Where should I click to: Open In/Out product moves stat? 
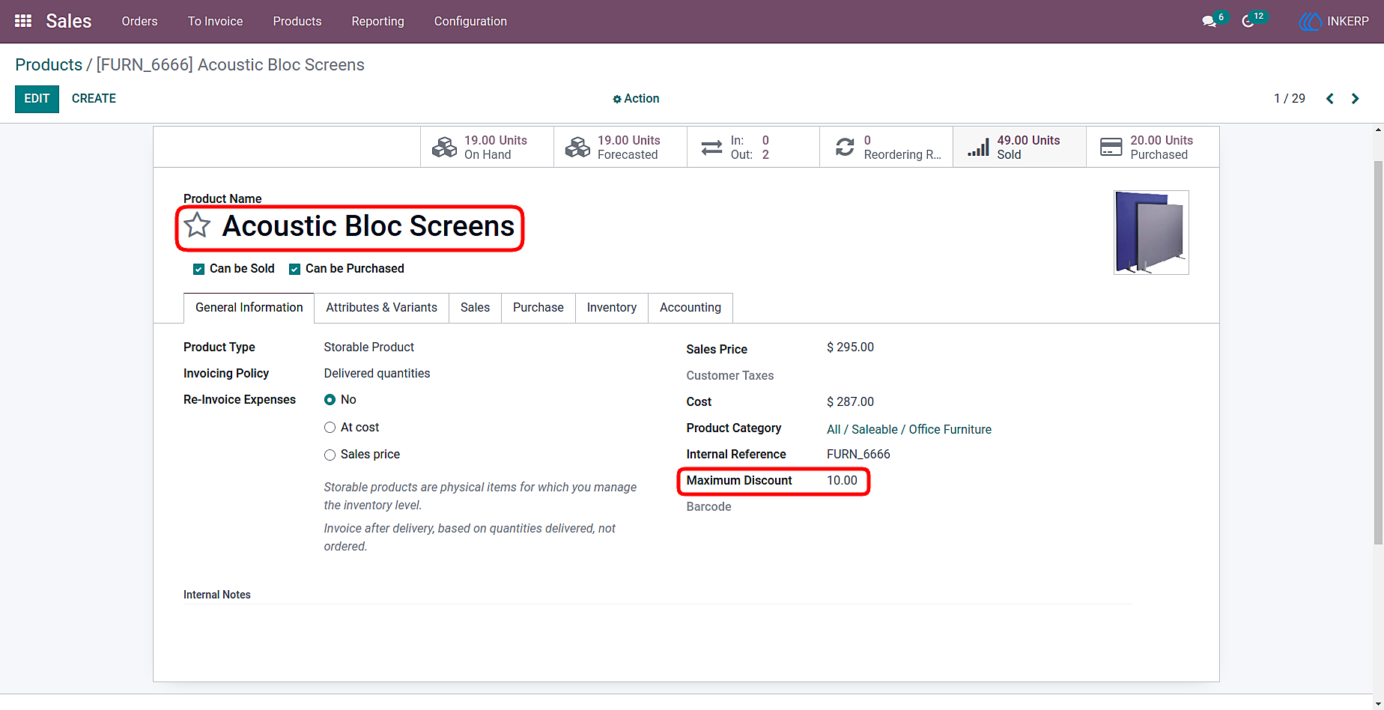tap(753, 147)
